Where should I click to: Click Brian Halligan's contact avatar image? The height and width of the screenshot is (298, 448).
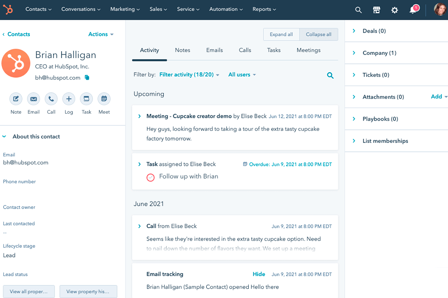[x=16, y=63]
